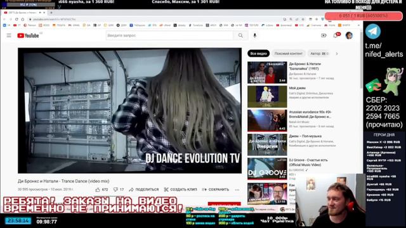This screenshot has height=228, width=406.
Task: Click the search magnifier button
Action: (240, 35)
